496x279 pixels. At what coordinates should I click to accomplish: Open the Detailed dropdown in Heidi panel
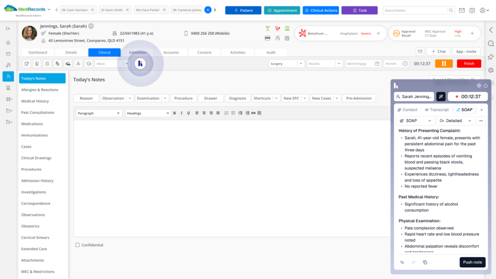455,121
